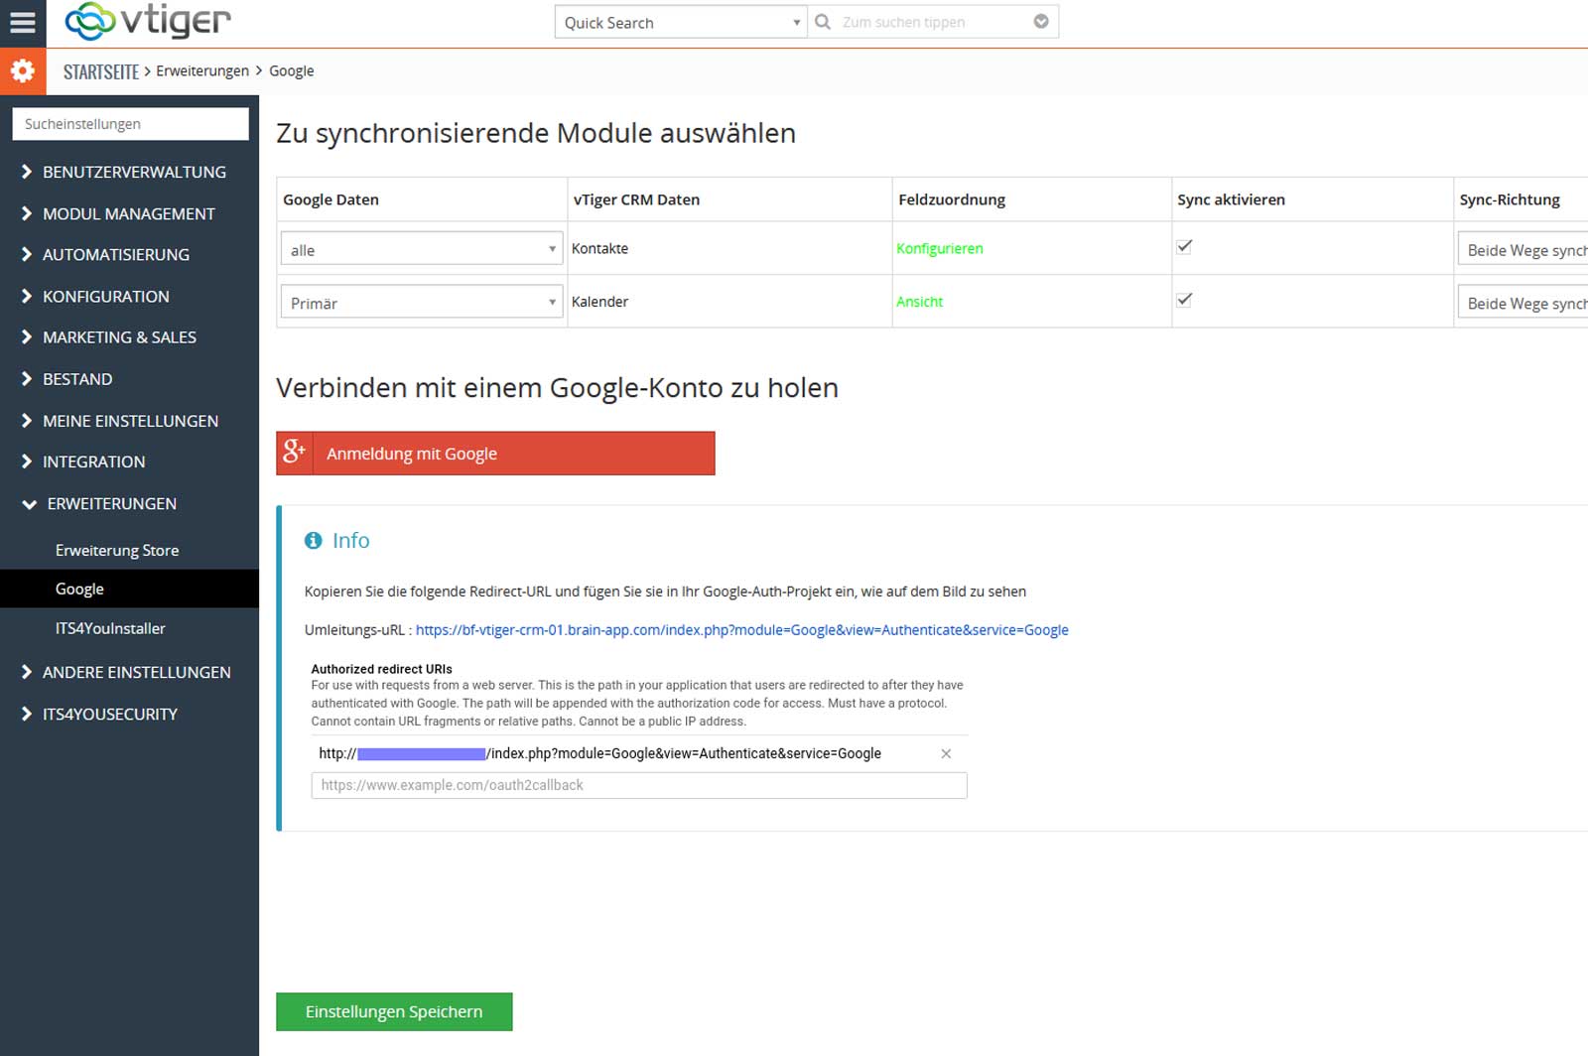Click the orange settings gear icon
Viewport: 1588px width, 1056px height.
22,70
